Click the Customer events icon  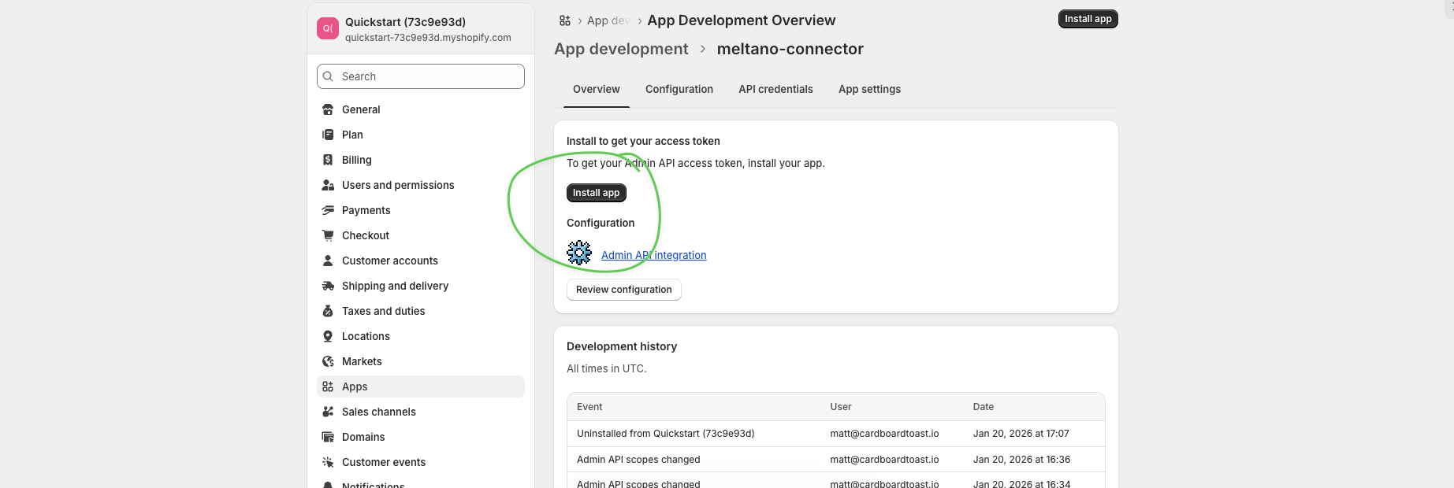click(328, 462)
